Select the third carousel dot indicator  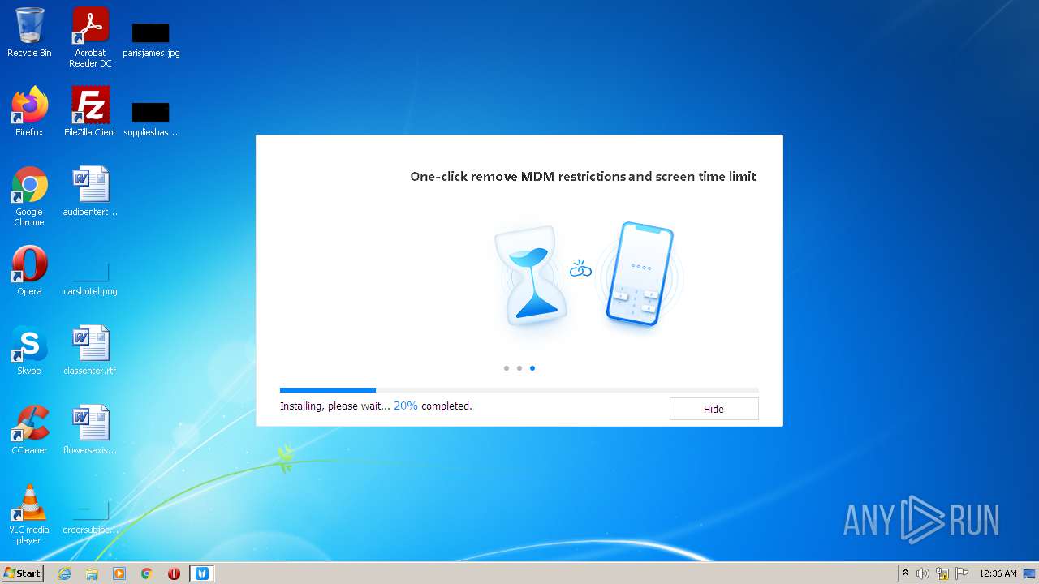tap(532, 368)
